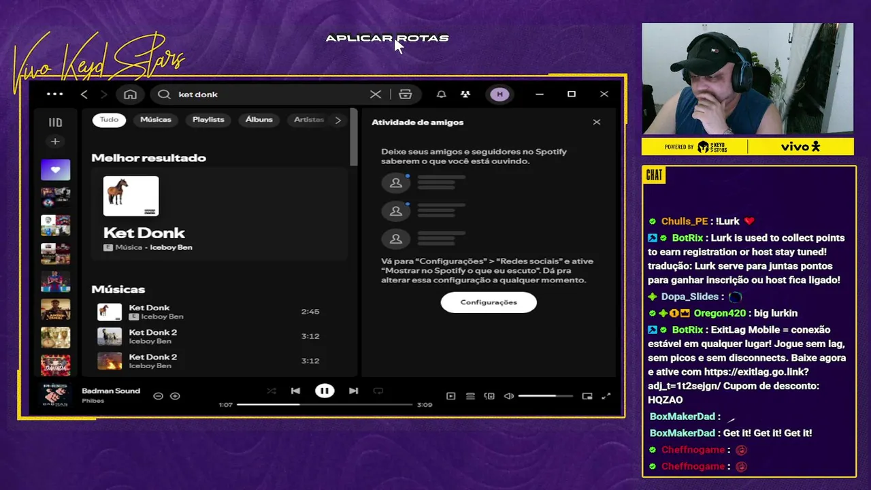Play first Ket Donk 2 song row
Image resolution: width=871 pixels, height=490 pixels.
(x=219, y=336)
